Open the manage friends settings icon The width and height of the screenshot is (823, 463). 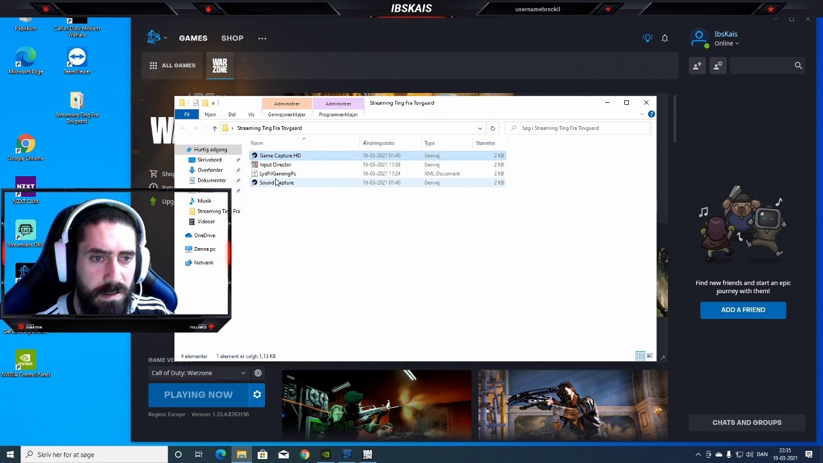718,65
